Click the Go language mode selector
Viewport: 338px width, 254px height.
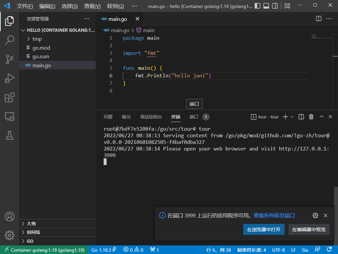305,250
